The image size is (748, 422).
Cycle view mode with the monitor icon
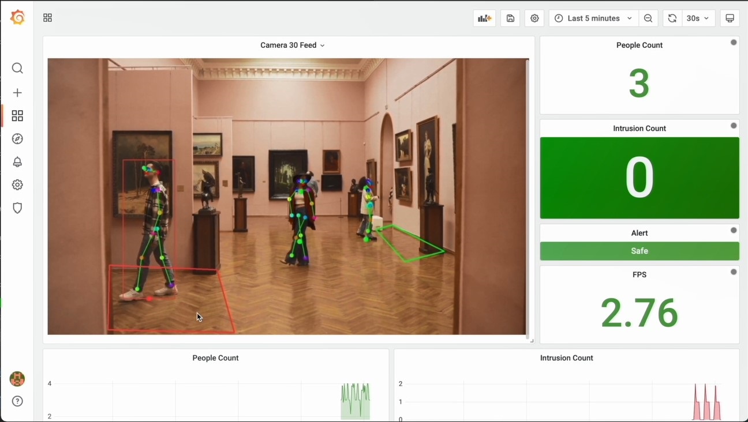click(x=730, y=18)
